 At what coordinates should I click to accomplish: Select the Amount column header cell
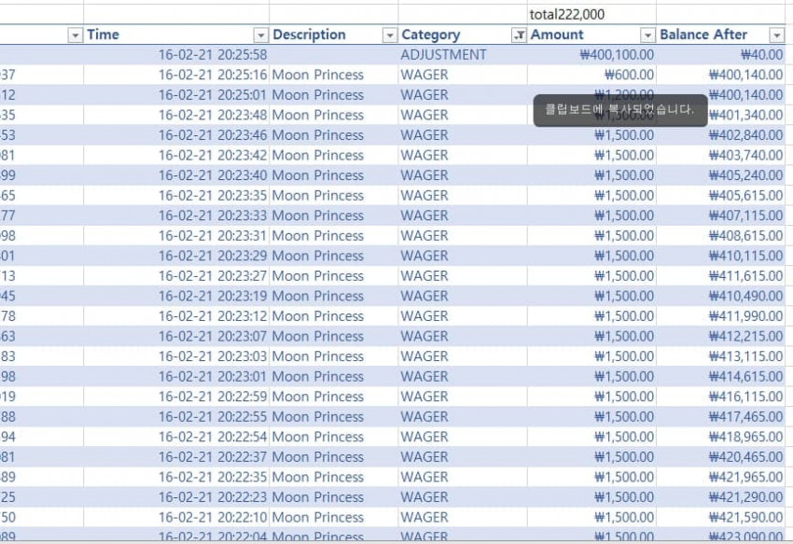[591, 35]
